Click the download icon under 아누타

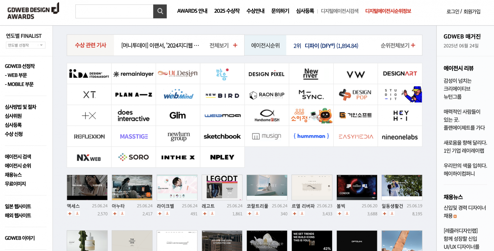(x=122, y=214)
